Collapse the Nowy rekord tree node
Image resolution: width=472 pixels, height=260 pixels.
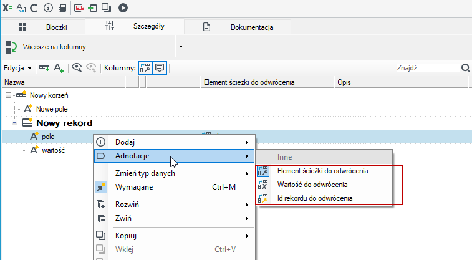click(x=14, y=123)
